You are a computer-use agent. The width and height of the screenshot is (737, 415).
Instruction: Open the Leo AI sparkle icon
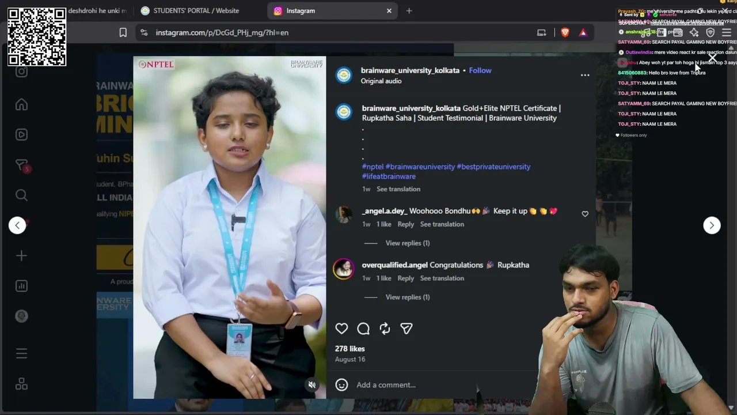[694, 33]
